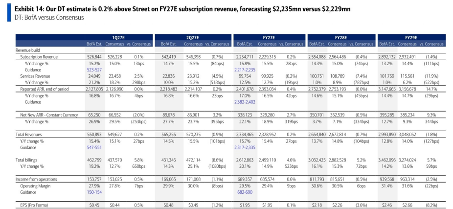Select the 'Services Revenue' row label

click(35, 76)
